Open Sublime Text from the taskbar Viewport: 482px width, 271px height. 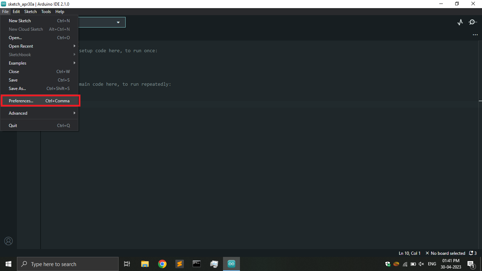tap(179, 264)
